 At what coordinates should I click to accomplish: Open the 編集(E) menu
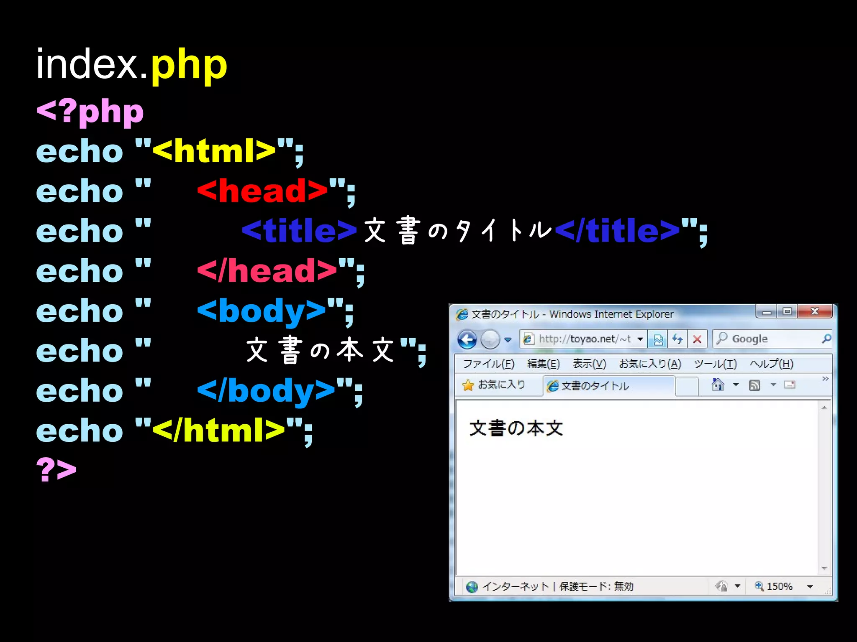coord(543,364)
